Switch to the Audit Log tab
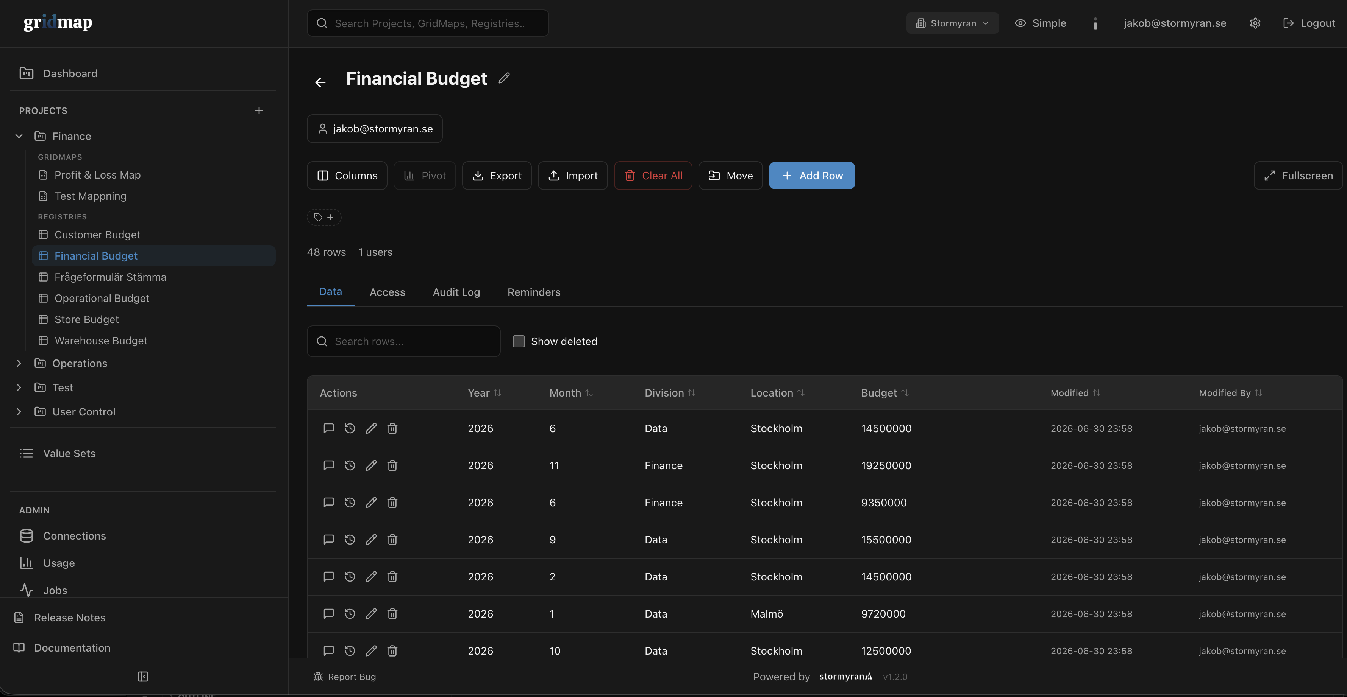Screen dimensions: 1347x697 [456, 292]
